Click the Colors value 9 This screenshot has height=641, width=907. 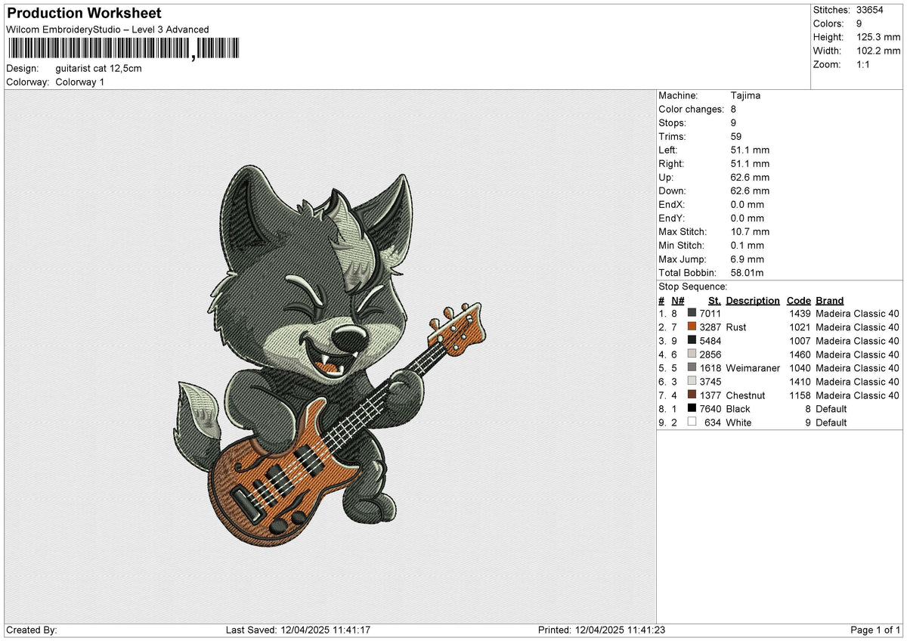tap(859, 23)
